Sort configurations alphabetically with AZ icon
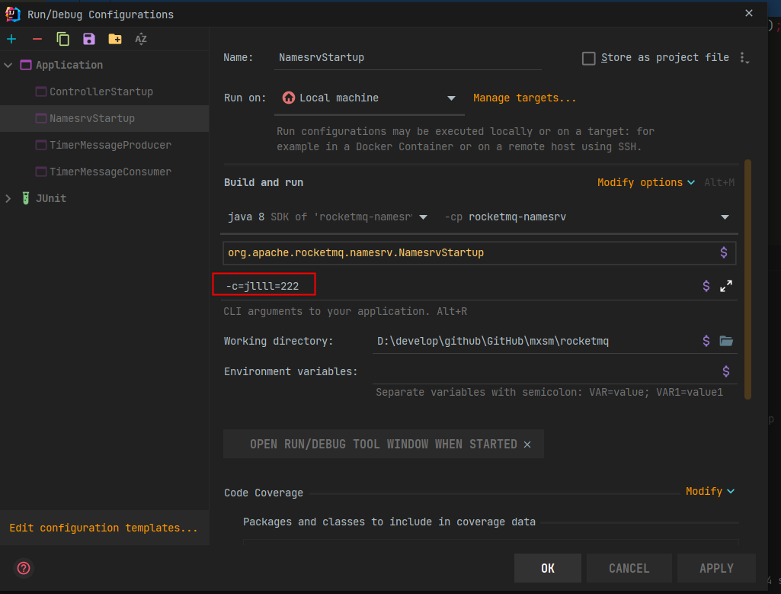 tap(141, 39)
